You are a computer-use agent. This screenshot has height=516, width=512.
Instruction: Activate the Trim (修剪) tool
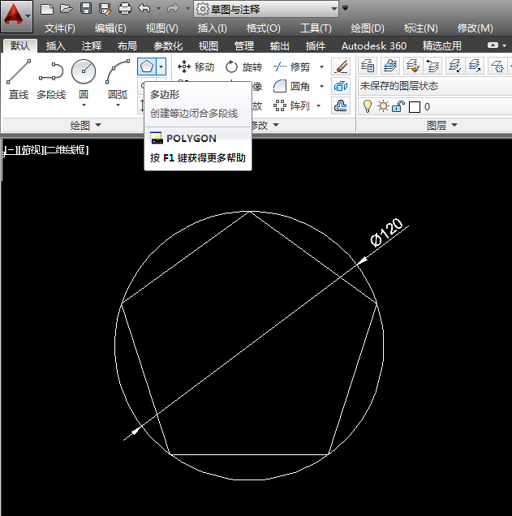pyautogui.click(x=292, y=67)
